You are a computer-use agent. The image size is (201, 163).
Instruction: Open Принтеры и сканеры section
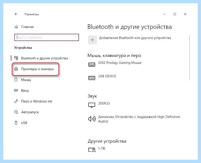tap(37, 69)
